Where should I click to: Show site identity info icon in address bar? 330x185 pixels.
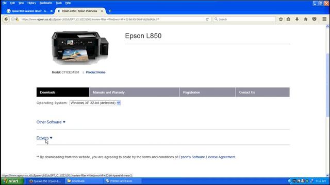click(13, 19)
